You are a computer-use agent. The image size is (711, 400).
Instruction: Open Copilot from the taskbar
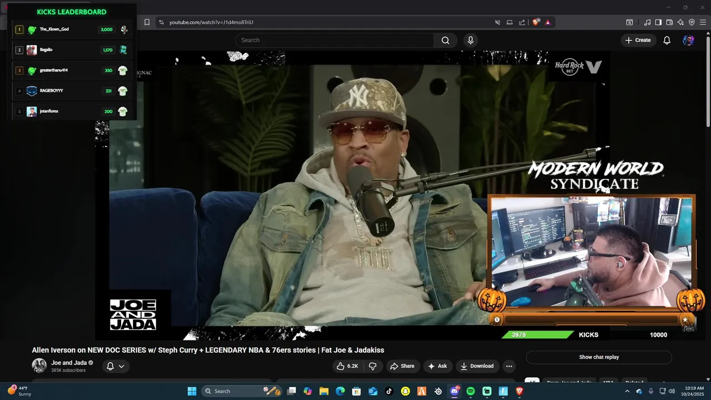coord(308,391)
